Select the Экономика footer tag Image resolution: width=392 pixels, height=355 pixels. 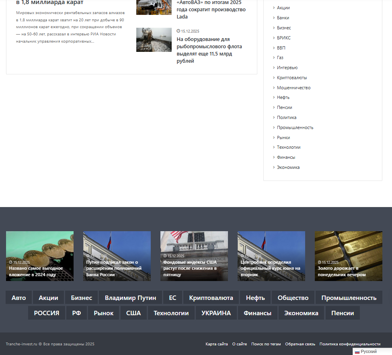click(301, 313)
